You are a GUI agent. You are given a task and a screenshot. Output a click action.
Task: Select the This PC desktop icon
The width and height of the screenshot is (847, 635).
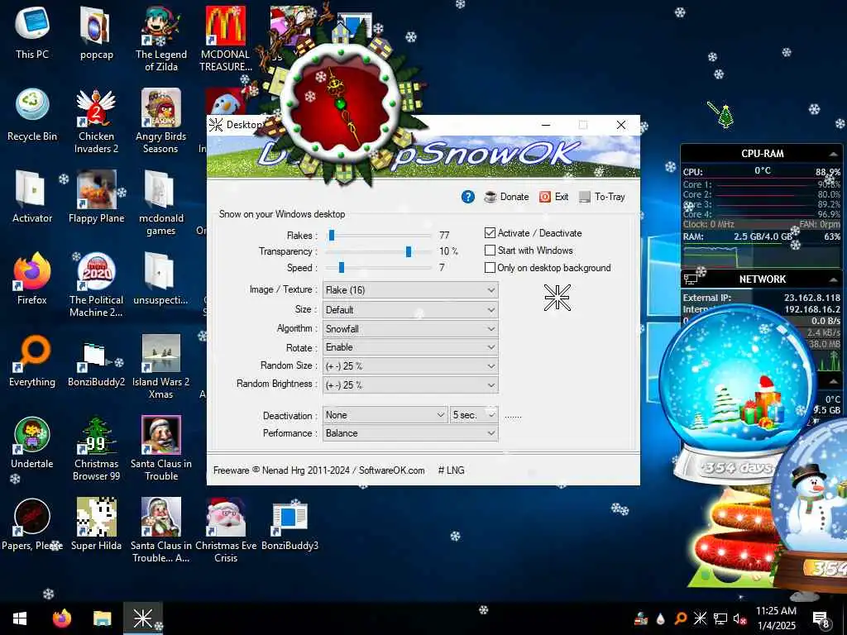pos(32,32)
